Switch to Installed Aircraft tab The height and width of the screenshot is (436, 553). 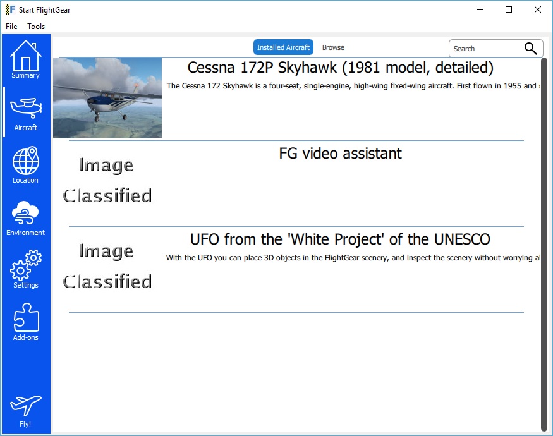(x=283, y=47)
